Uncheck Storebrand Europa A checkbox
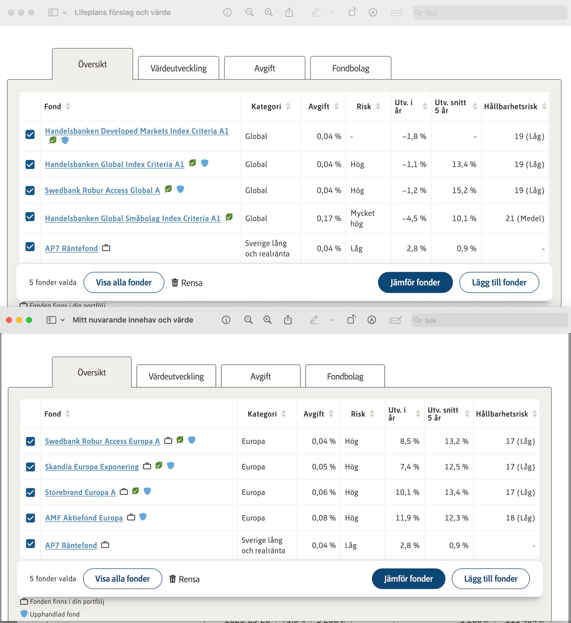The image size is (571, 623). 30,492
